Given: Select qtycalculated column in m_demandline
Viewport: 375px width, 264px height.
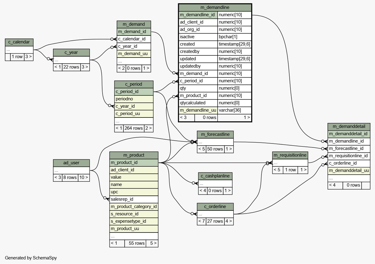Looking at the screenshot, I should pos(198,103).
